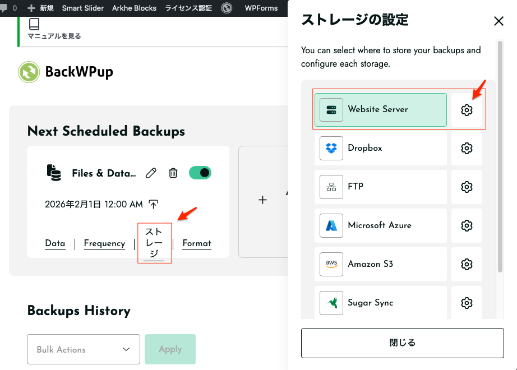Close the storage settings panel with X

(498, 21)
